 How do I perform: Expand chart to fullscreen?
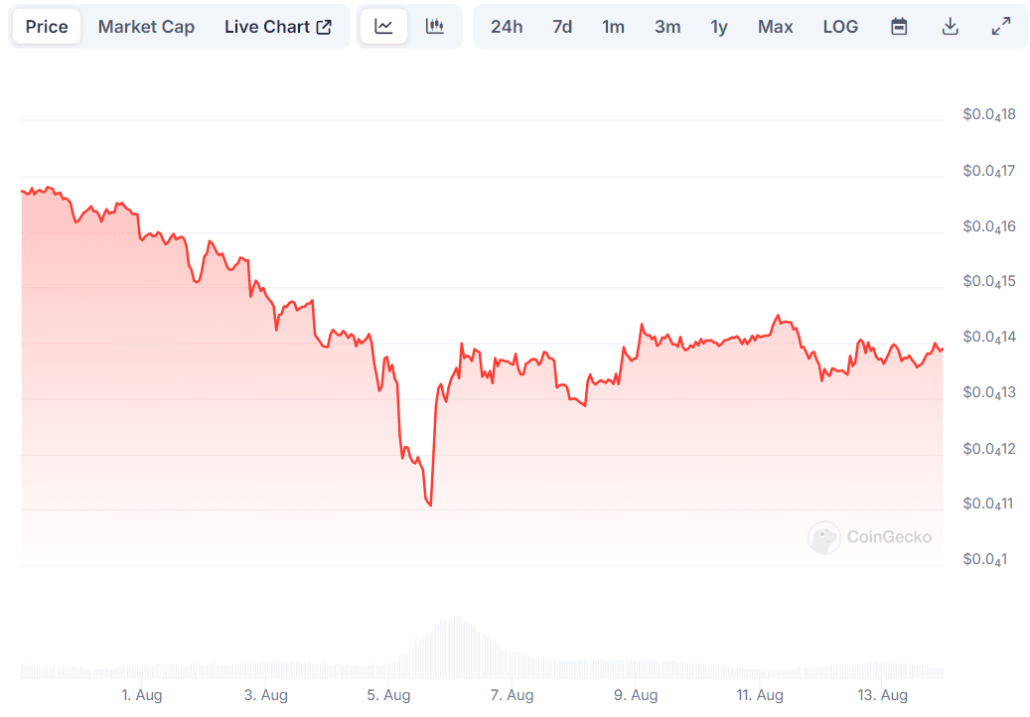[x=1001, y=27]
